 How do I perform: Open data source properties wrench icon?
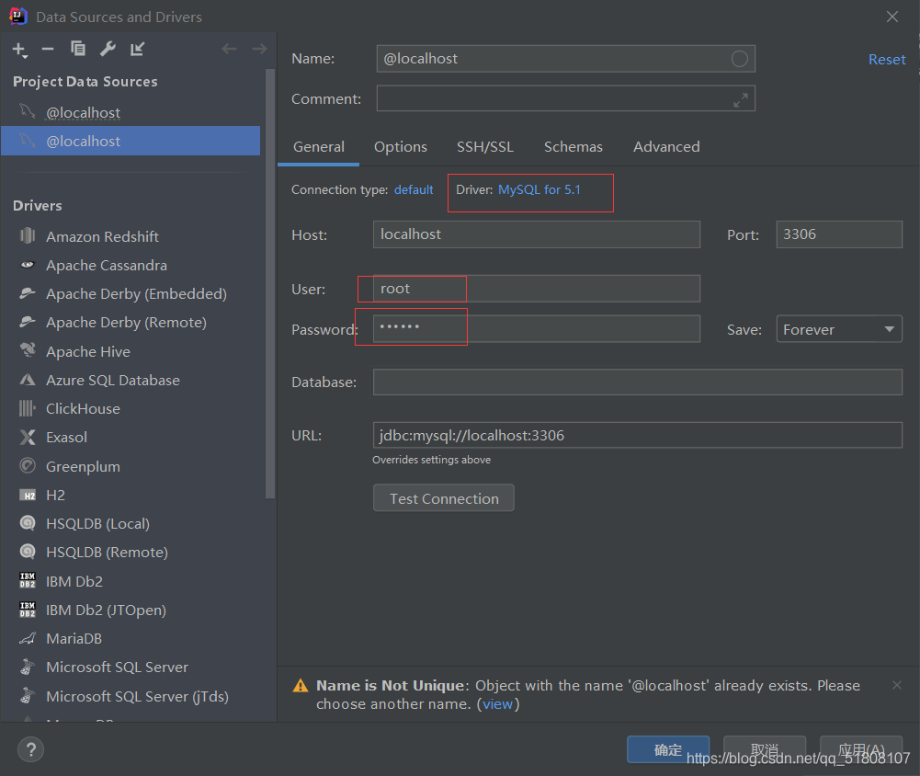coord(108,49)
